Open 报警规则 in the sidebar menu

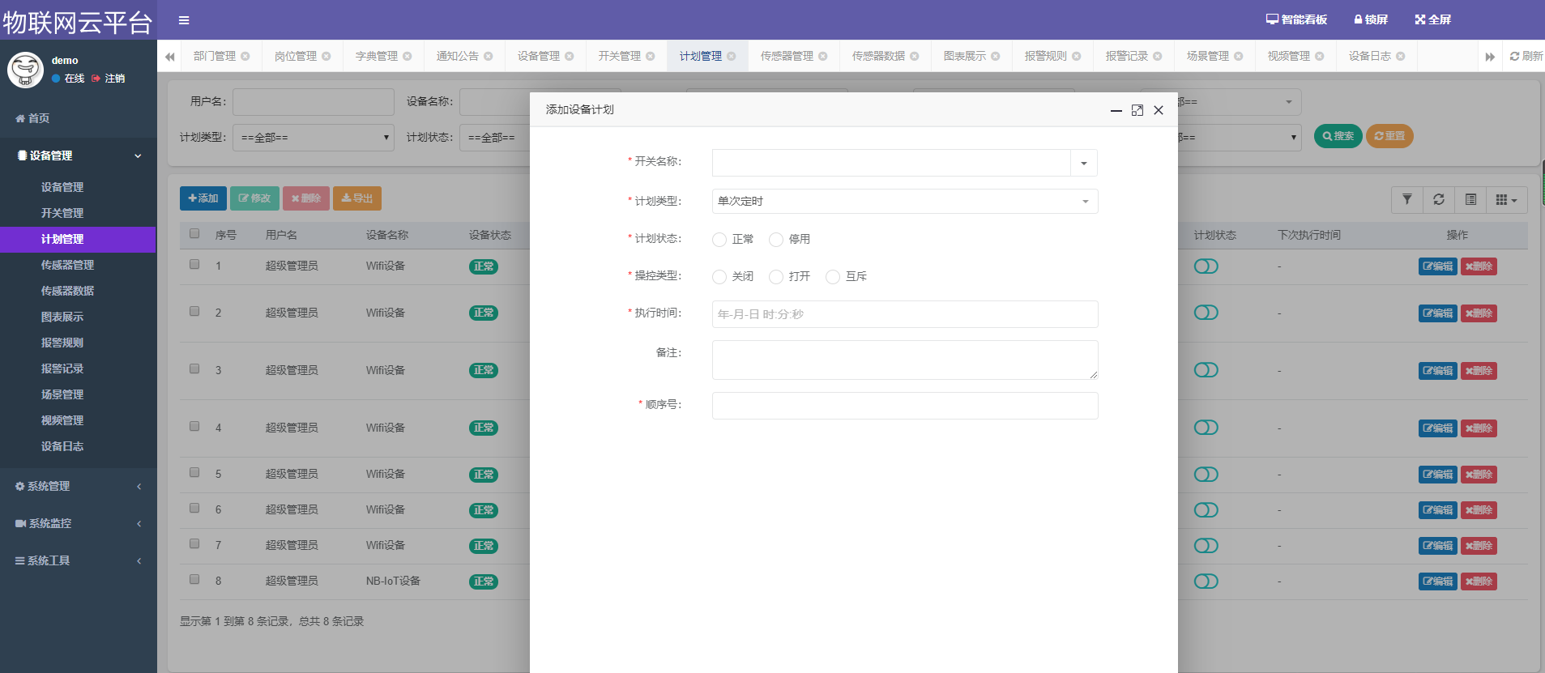[x=62, y=343]
